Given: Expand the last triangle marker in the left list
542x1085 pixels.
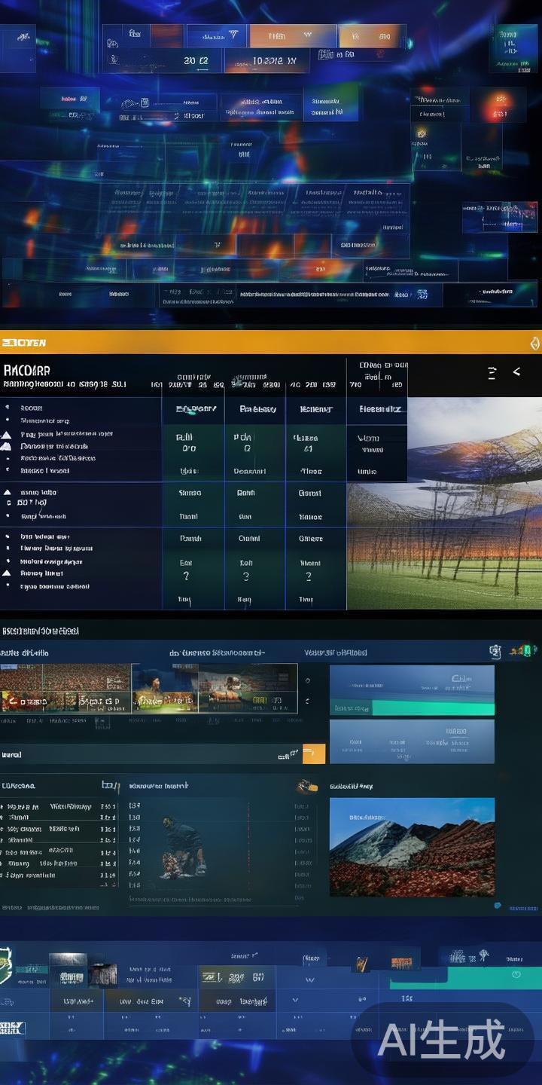Looking at the screenshot, I should pos(7,573).
